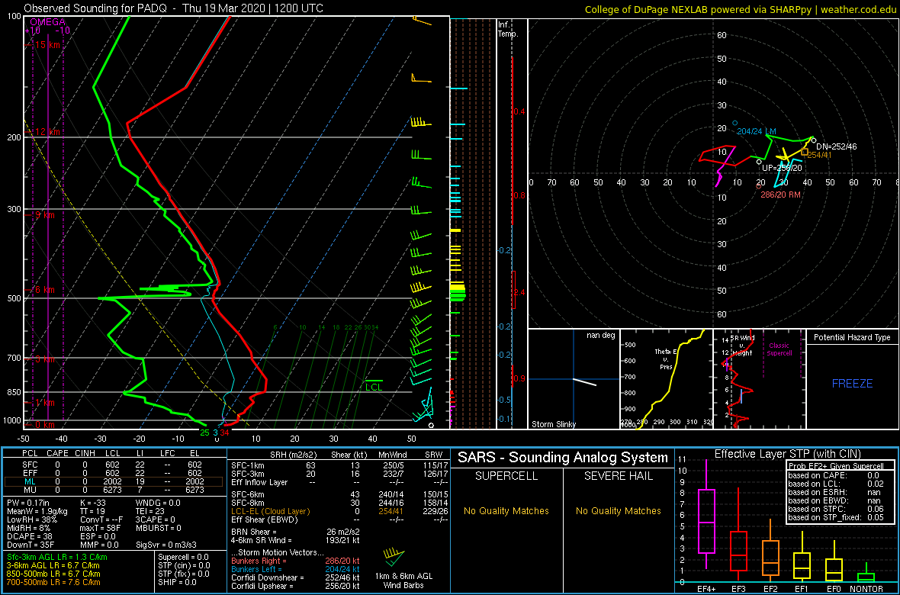Click the Supercell = 0.0 composite value
The height and width of the screenshot is (595, 900).
[x=184, y=557]
